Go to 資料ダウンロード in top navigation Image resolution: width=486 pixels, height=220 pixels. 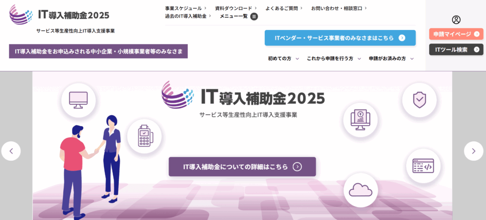coord(235,8)
